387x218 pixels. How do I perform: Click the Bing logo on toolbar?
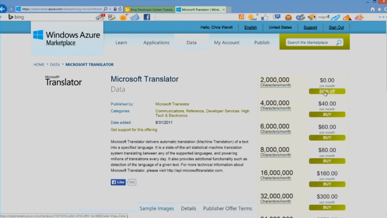[x=16, y=17]
